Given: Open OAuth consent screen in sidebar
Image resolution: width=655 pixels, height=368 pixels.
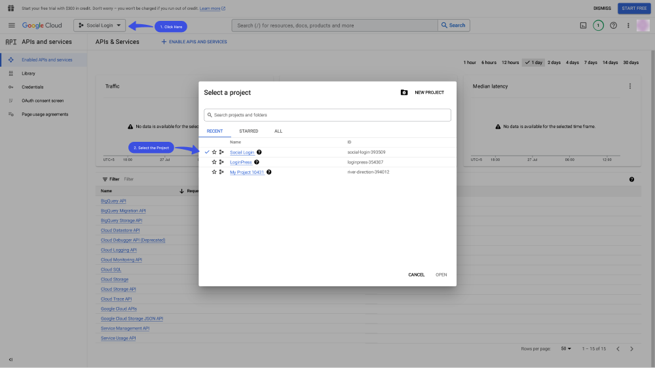Looking at the screenshot, I should point(43,101).
